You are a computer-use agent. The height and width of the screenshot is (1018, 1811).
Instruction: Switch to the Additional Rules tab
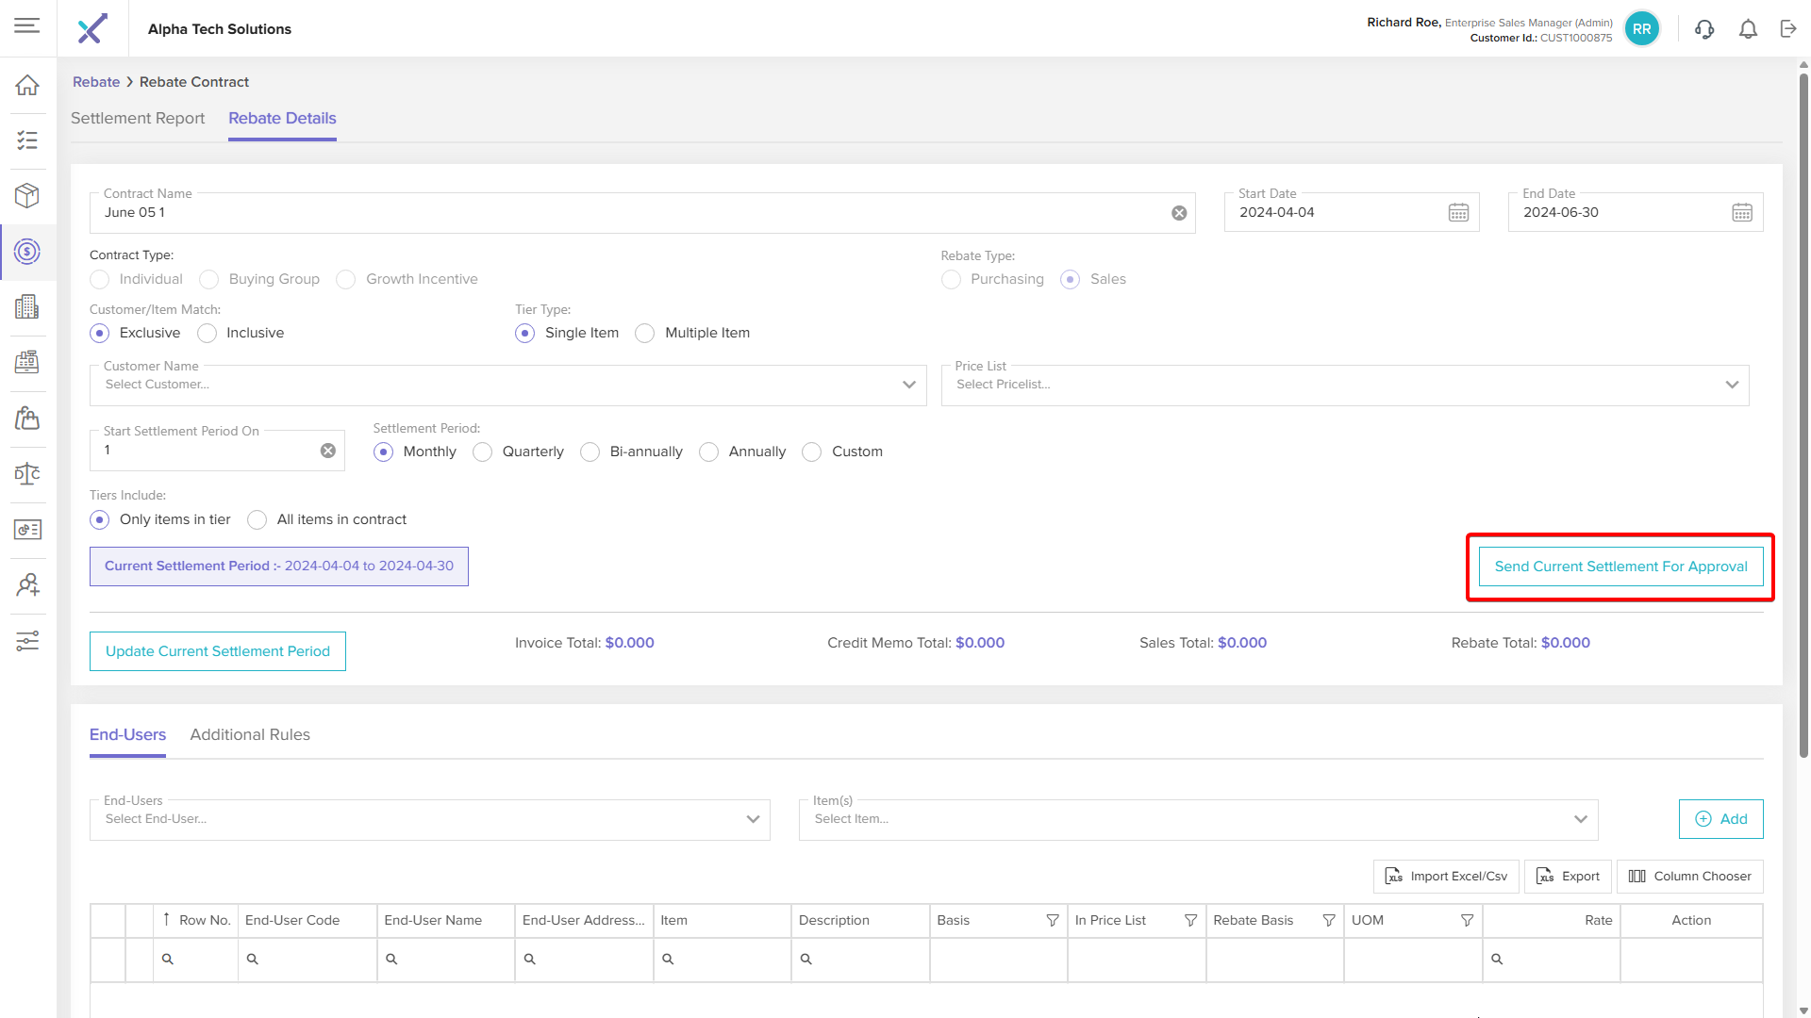(250, 735)
